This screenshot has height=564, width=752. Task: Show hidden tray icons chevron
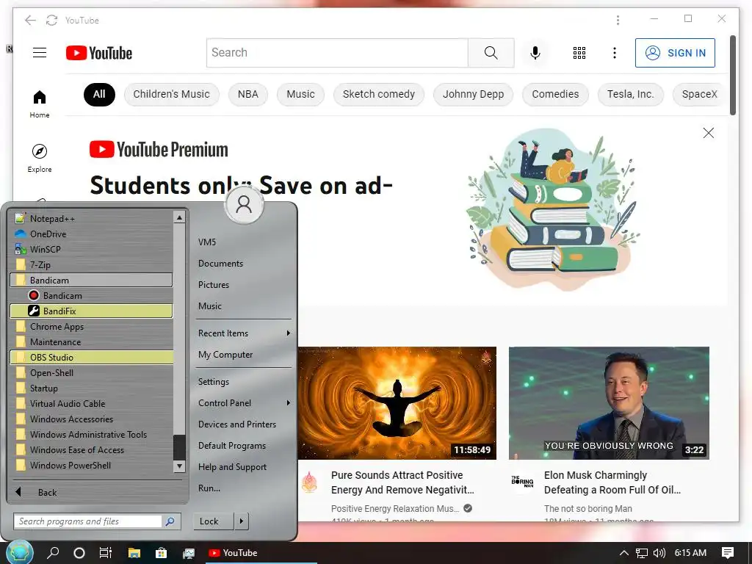[623, 553]
